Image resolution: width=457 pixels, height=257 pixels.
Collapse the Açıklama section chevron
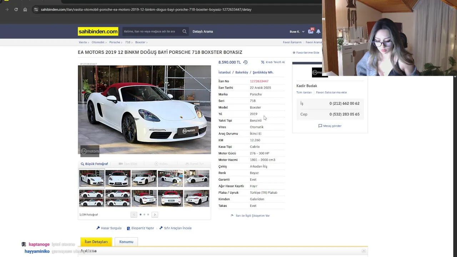(x=364, y=251)
